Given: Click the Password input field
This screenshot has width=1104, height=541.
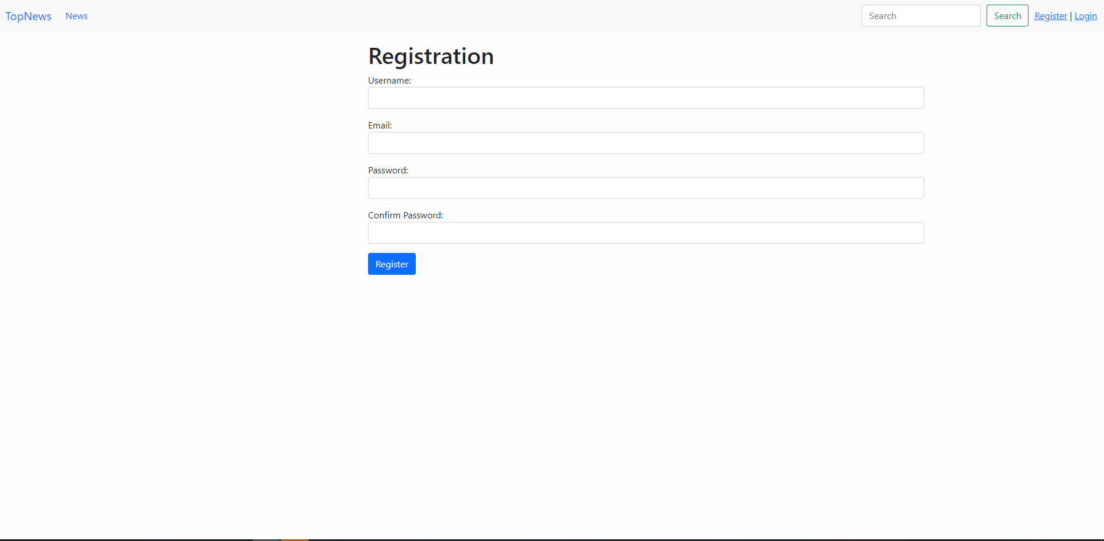Looking at the screenshot, I should [645, 188].
